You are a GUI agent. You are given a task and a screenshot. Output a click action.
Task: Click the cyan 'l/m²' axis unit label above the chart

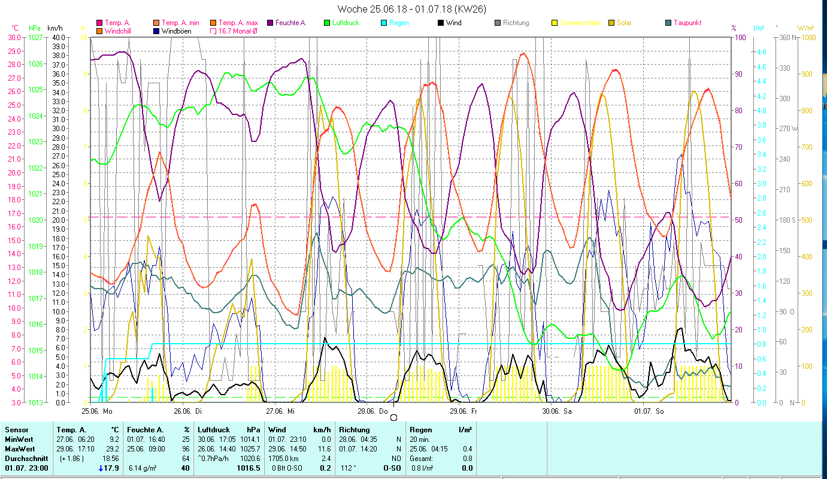(759, 28)
